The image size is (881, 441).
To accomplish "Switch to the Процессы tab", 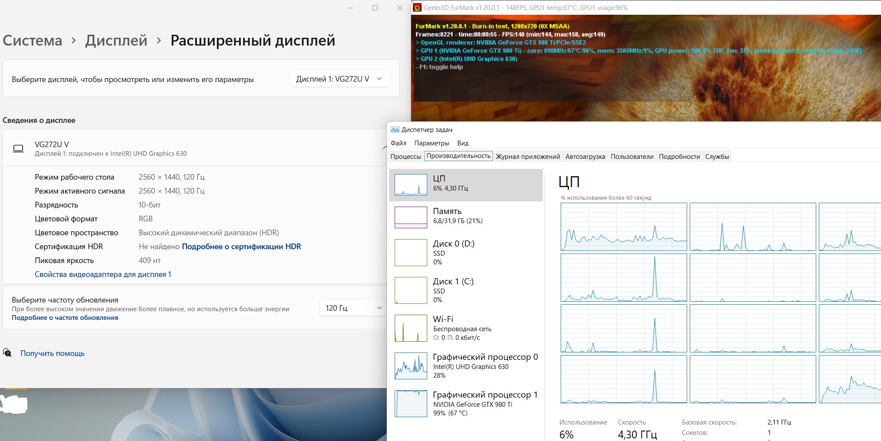I will coord(406,157).
